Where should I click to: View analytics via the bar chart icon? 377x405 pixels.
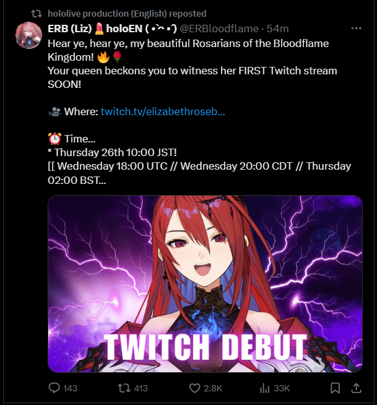(x=264, y=388)
